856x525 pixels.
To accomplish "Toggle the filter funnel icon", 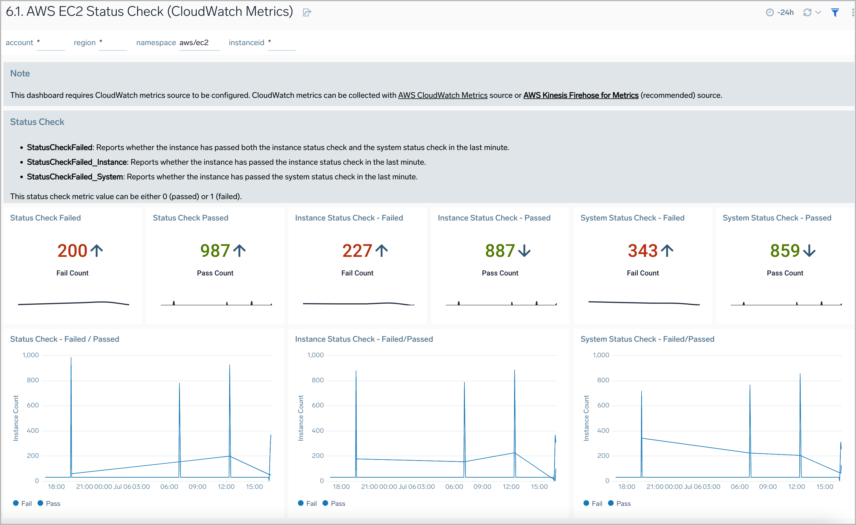I will [x=835, y=12].
